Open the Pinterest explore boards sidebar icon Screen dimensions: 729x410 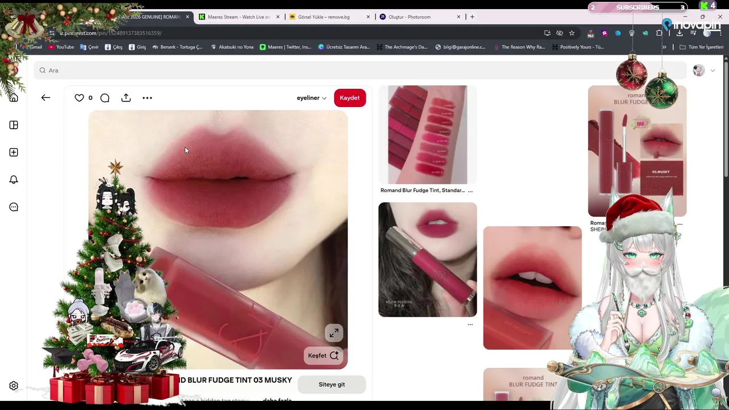click(x=14, y=125)
